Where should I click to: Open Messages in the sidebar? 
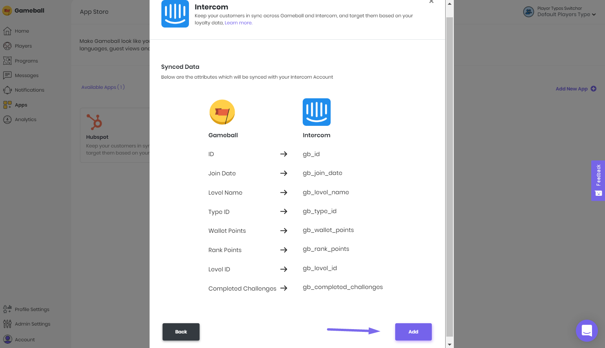[27, 75]
